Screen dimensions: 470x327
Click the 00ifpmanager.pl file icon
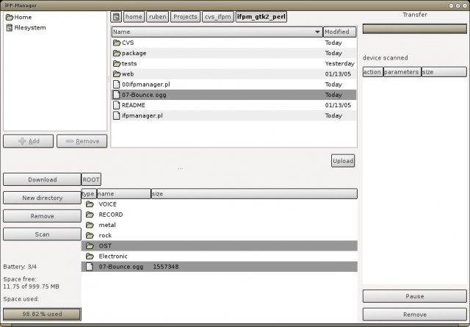(116, 85)
